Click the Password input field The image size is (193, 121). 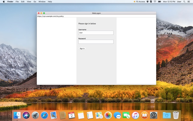[x=96, y=42]
